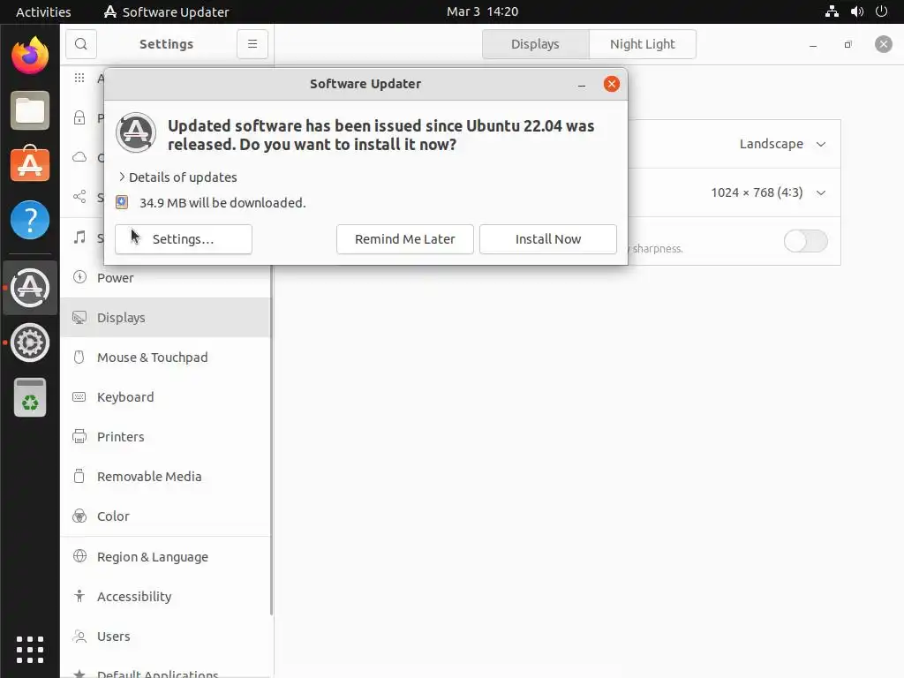Minimize the Settings window

click(x=813, y=44)
